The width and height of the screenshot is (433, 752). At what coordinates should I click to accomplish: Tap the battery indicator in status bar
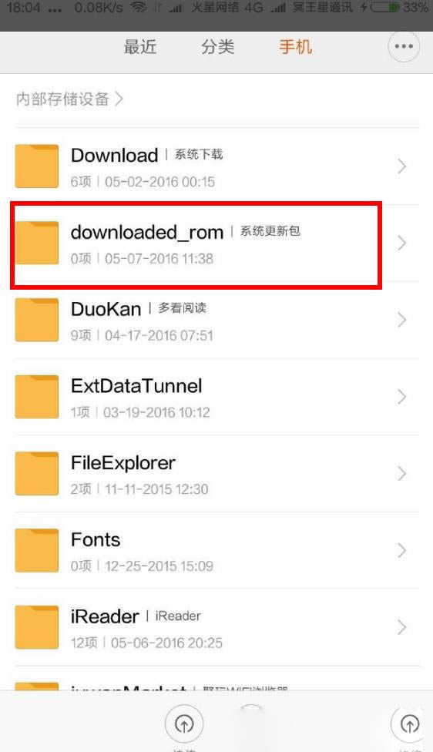pyautogui.click(x=384, y=7)
